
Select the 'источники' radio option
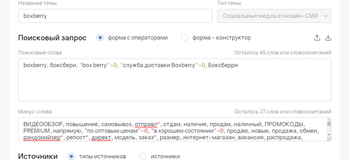(143, 156)
